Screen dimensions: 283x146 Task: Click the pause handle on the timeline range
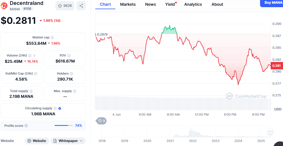coord(270,131)
